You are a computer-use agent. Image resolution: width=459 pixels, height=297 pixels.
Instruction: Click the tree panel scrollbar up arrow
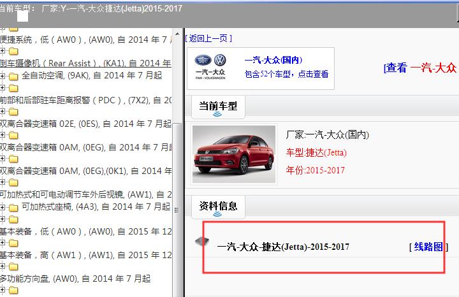coord(177,34)
